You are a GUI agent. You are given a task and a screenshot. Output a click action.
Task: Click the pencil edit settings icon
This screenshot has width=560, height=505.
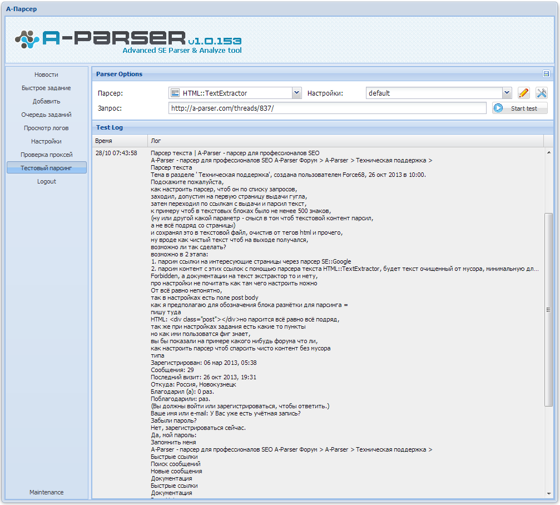coord(523,93)
